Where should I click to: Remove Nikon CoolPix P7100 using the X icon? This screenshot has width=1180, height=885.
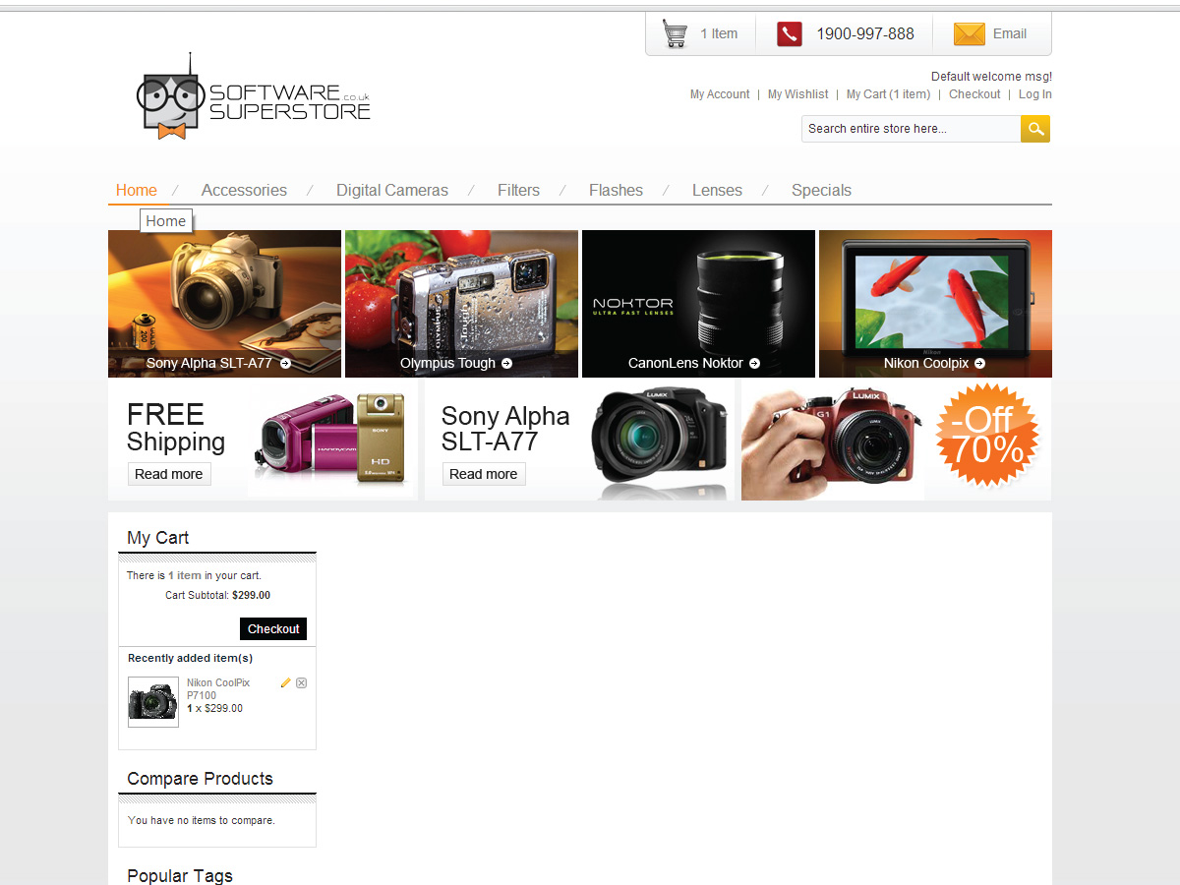(301, 682)
